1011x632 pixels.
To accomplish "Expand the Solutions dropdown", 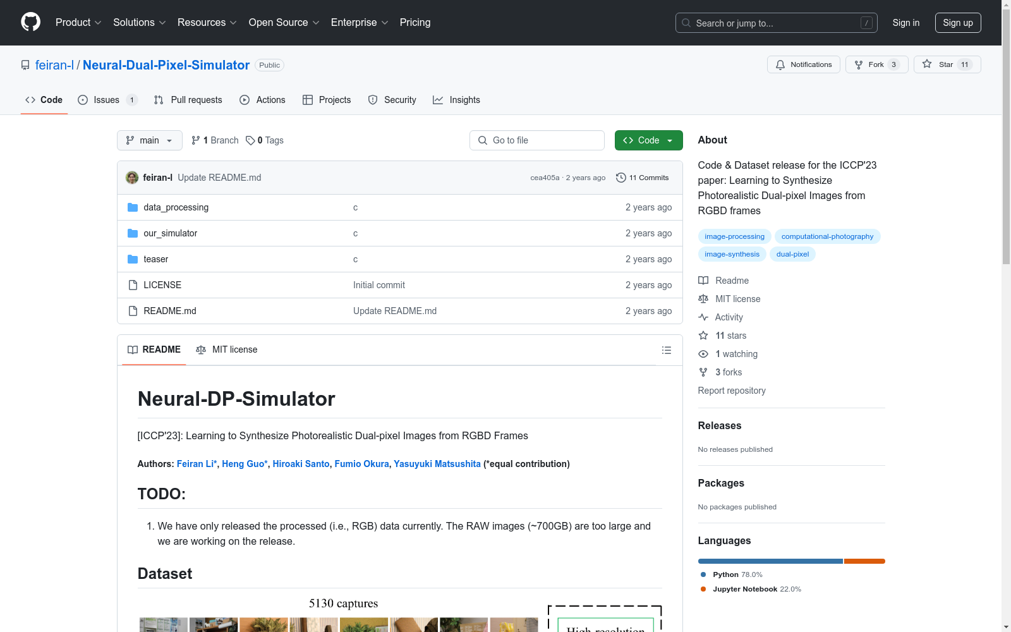I will pos(140,23).
